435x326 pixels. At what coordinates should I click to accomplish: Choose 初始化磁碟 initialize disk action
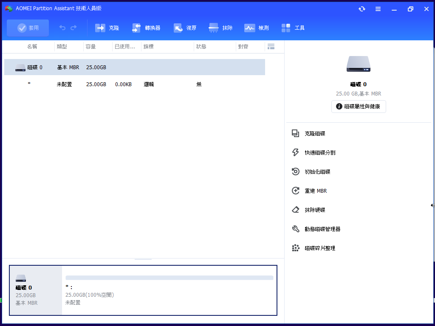click(x=317, y=172)
